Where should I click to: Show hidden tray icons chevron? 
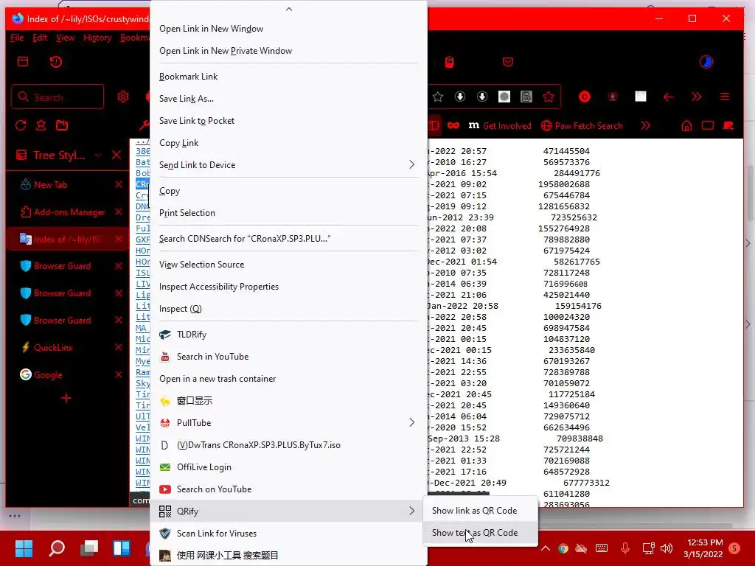(x=545, y=548)
